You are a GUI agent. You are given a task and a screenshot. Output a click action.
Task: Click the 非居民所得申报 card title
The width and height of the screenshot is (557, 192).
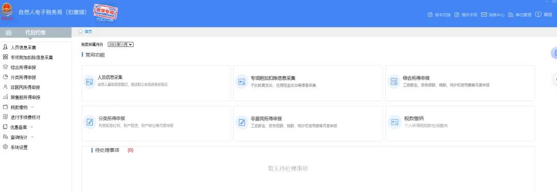266,118
